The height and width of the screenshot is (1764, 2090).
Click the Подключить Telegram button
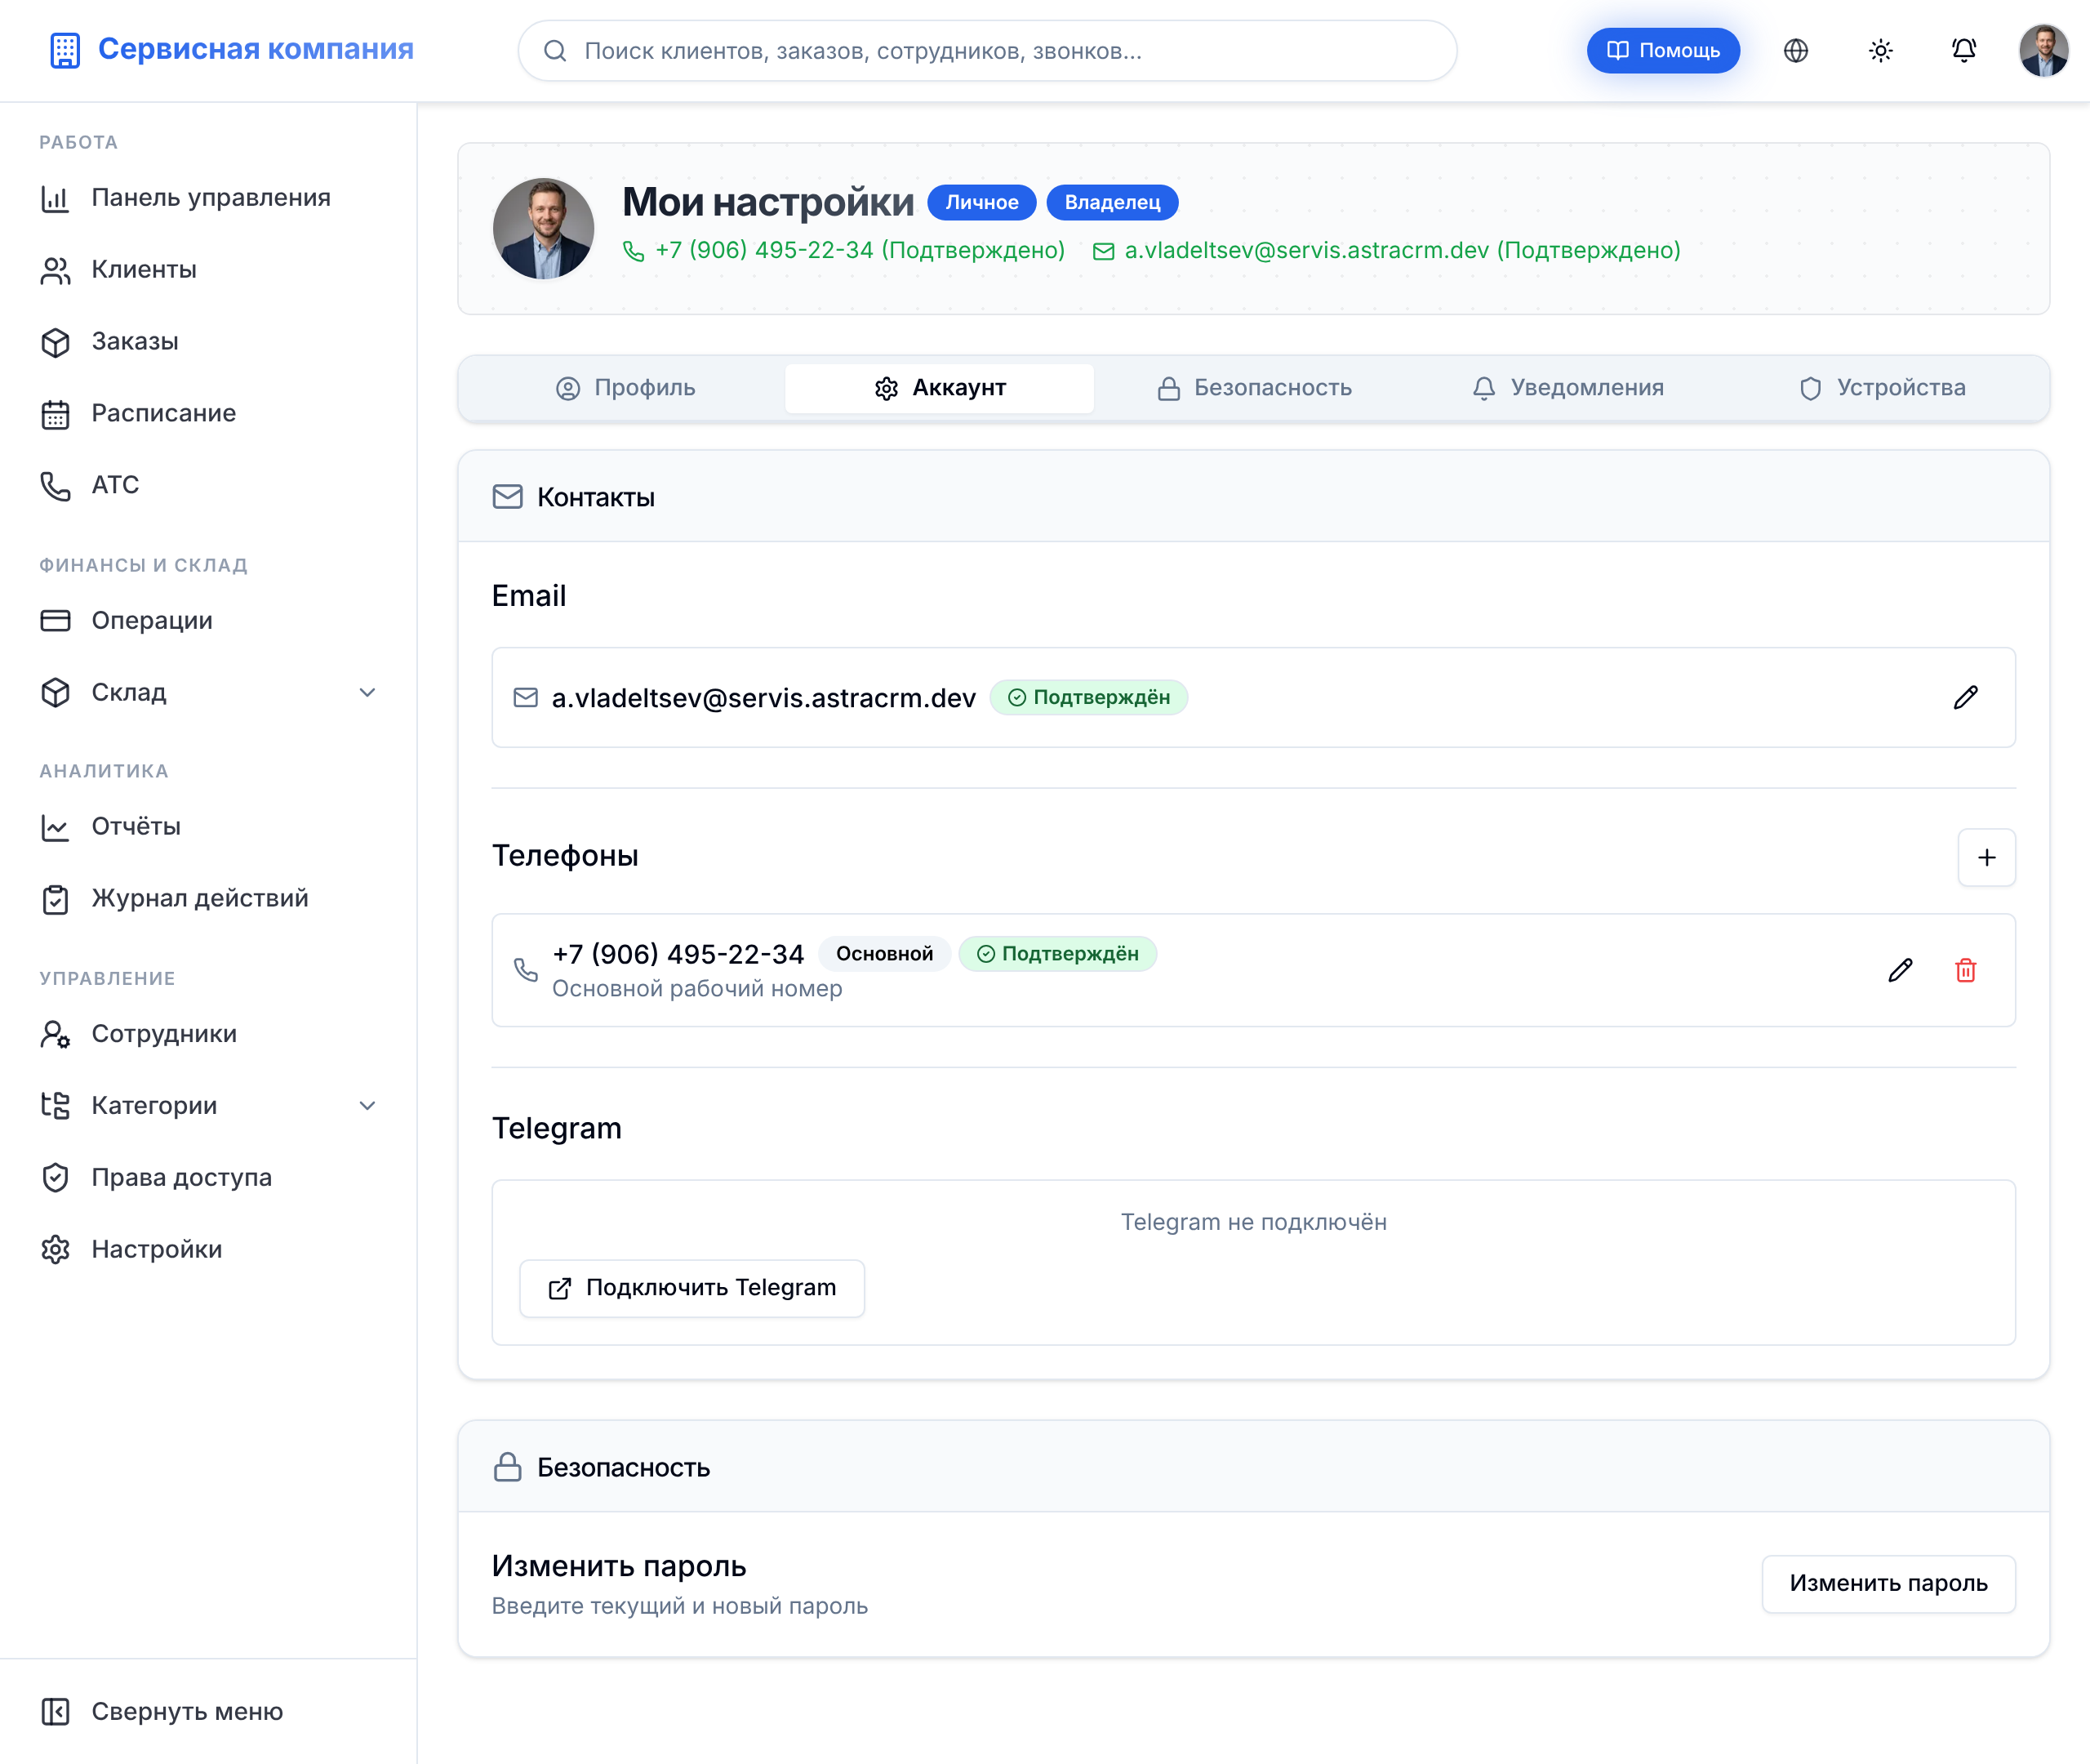[x=691, y=1288]
